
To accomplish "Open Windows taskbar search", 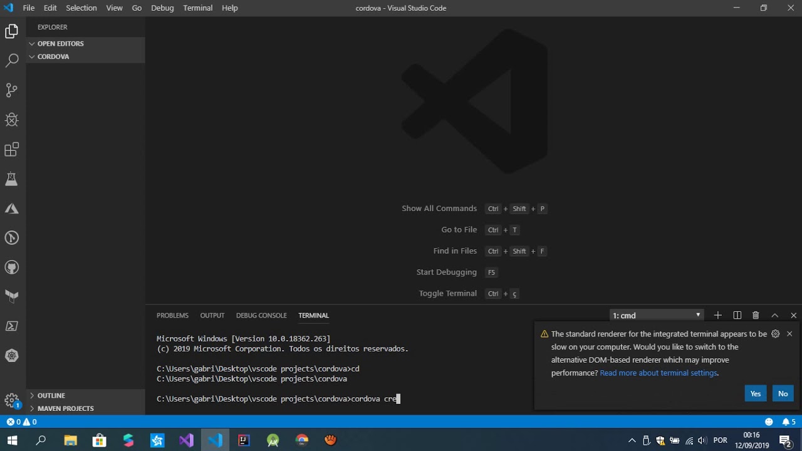I will [x=41, y=440].
